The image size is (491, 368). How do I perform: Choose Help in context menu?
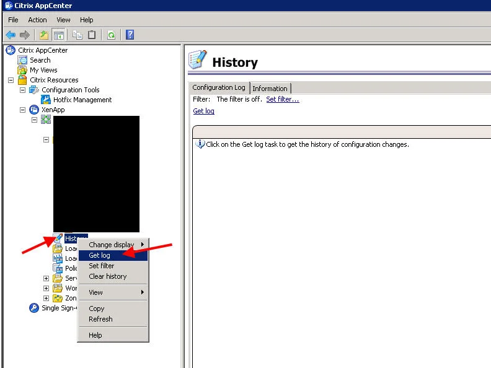113,335
